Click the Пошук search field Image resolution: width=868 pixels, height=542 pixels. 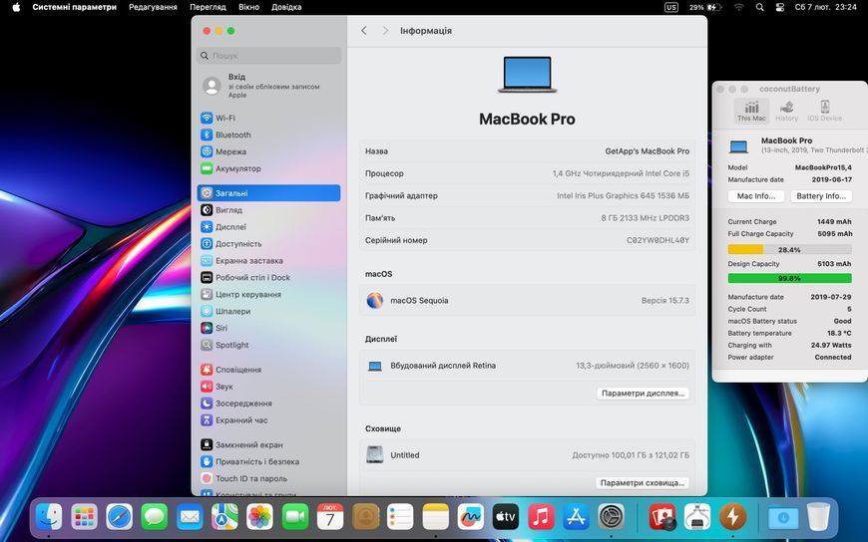click(269, 56)
